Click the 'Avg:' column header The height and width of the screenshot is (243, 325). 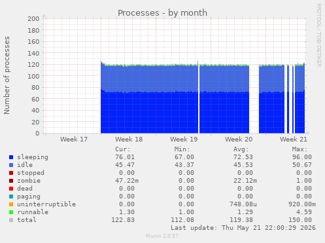241,149
